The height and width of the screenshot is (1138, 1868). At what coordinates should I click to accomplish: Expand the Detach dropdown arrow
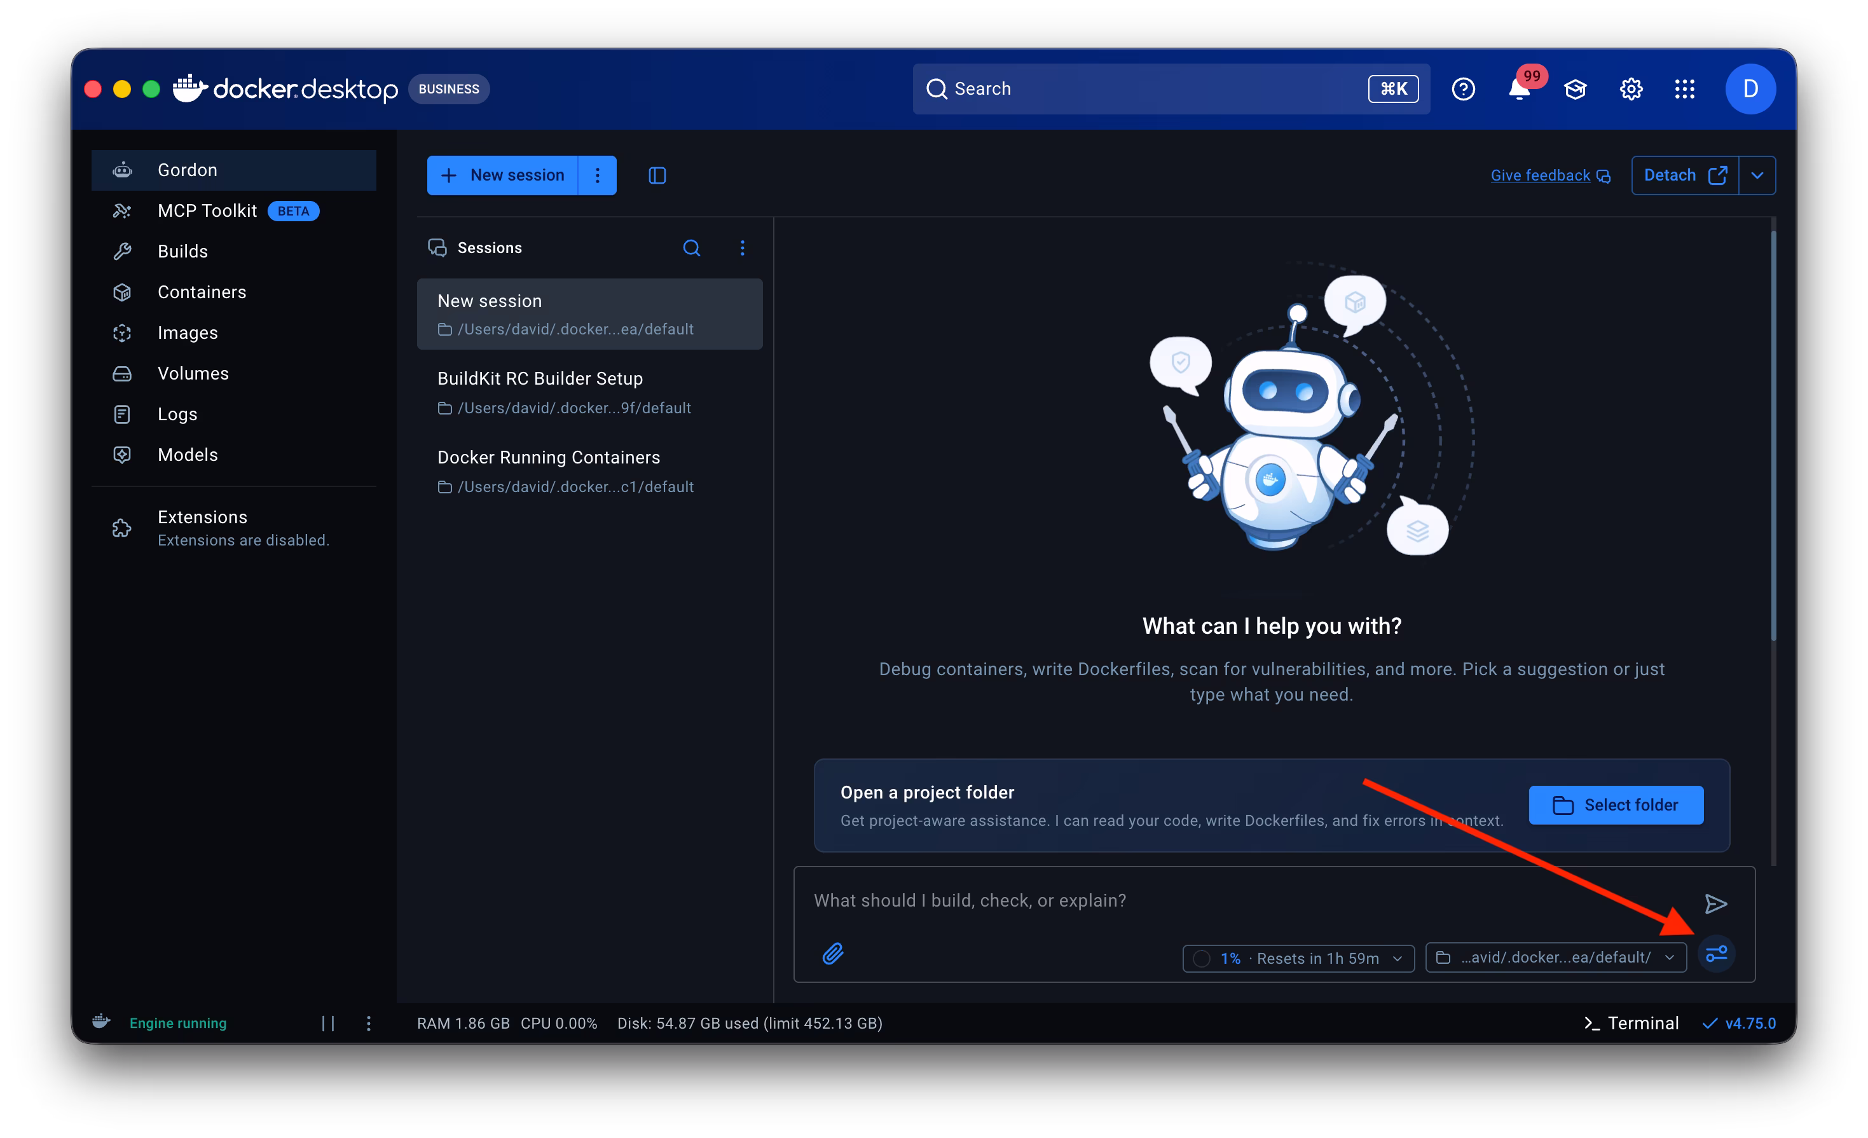1757,175
